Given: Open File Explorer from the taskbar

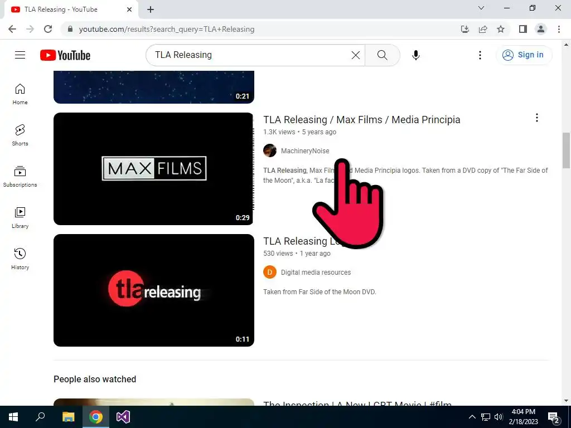Looking at the screenshot, I should (x=68, y=417).
